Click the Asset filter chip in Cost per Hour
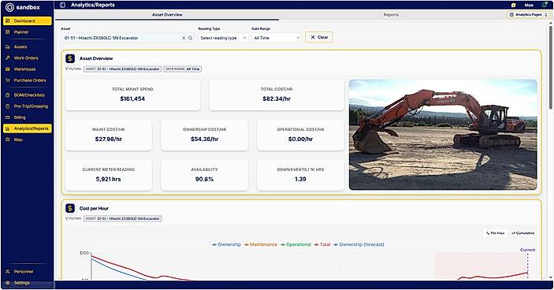554x290 pixels. click(123, 218)
